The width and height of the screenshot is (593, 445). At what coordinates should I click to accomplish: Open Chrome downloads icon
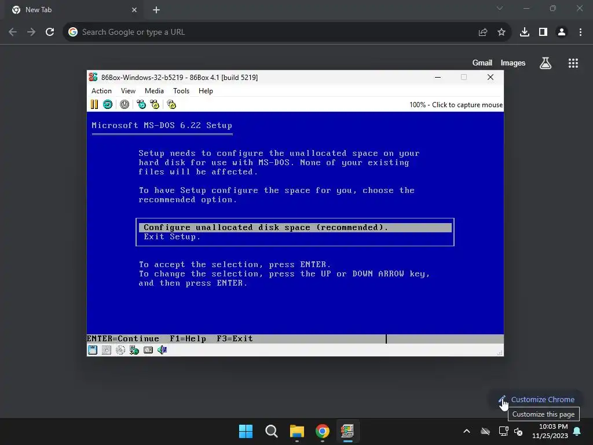pyautogui.click(x=525, y=32)
